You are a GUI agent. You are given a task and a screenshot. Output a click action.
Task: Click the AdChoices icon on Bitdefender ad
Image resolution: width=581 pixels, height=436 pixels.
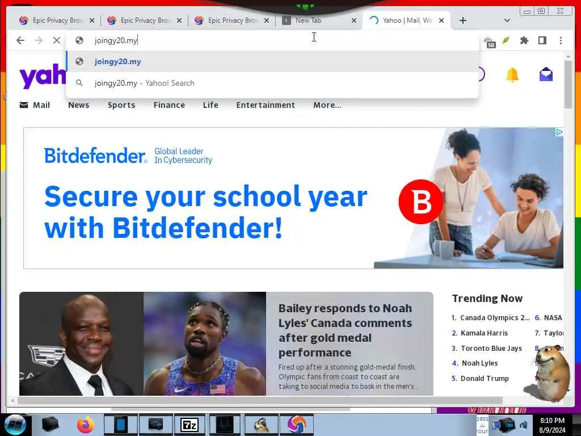pos(559,132)
